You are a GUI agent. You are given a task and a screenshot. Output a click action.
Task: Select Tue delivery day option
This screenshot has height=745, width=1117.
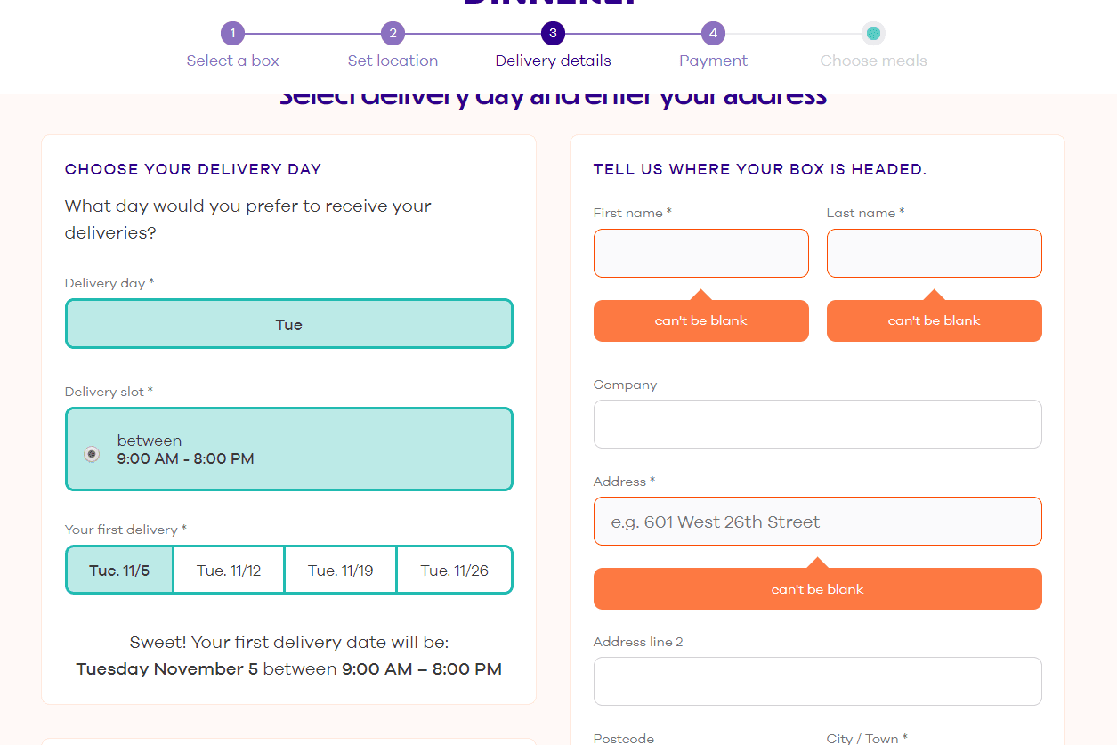click(x=289, y=324)
